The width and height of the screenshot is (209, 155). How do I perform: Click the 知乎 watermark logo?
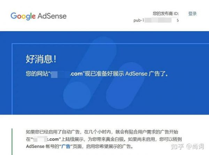pos(177,147)
